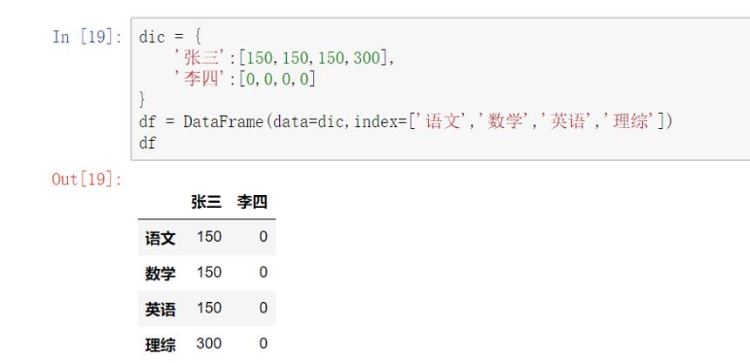Click the In [19] input prompt
Image resolution: width=750 pixels, height=363 pixels.
tap(87, 37)
